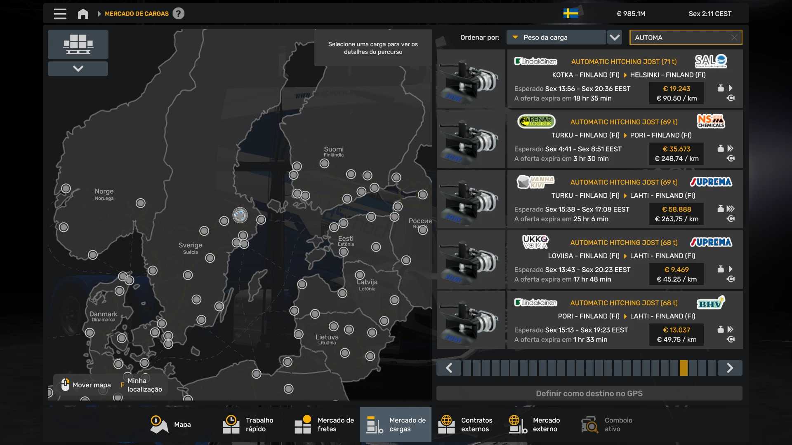792x445 pixels.
Task: Toggle sort order chevron button
Action: pos(615,37)
